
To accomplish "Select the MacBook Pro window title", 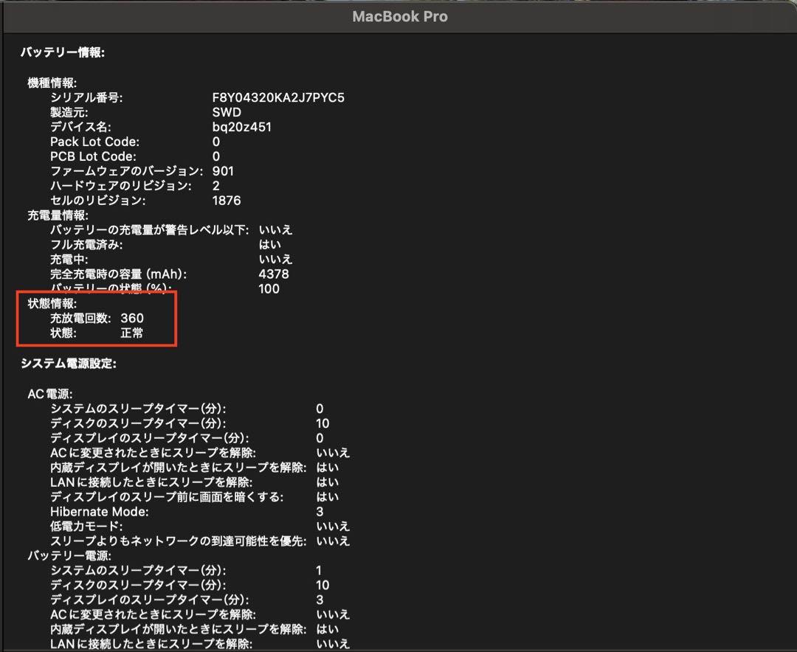I will pyautogui.click(x=400, y=16).
